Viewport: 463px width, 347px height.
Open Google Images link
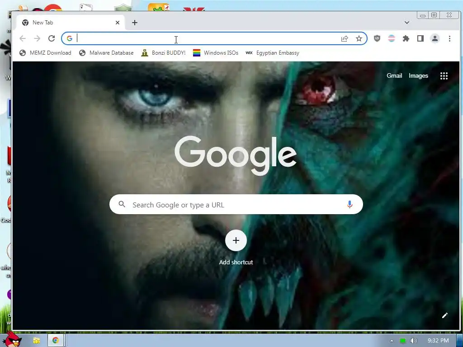pyautogui.click(x=418, y=75)
